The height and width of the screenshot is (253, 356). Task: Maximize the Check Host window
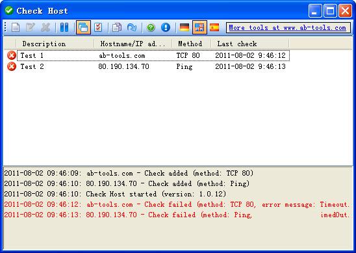point(330,10)
